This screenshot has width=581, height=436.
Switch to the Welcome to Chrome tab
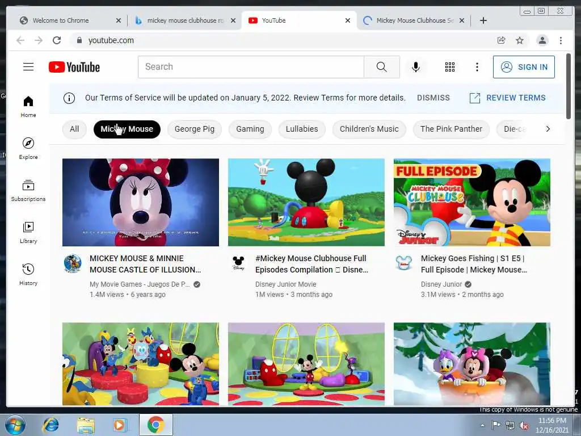pyautogui.click(x=70, y=20)
